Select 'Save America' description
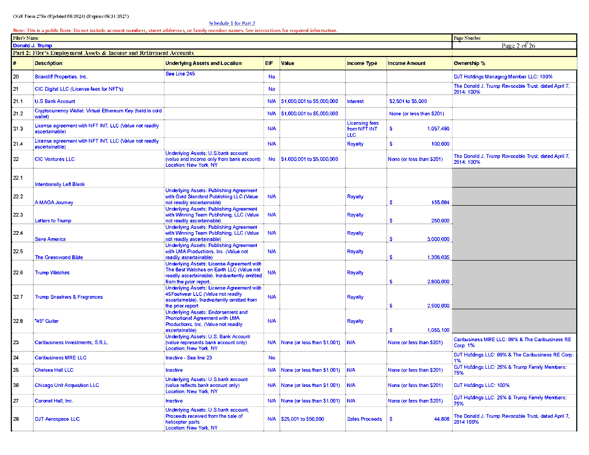 pos(50,240)
